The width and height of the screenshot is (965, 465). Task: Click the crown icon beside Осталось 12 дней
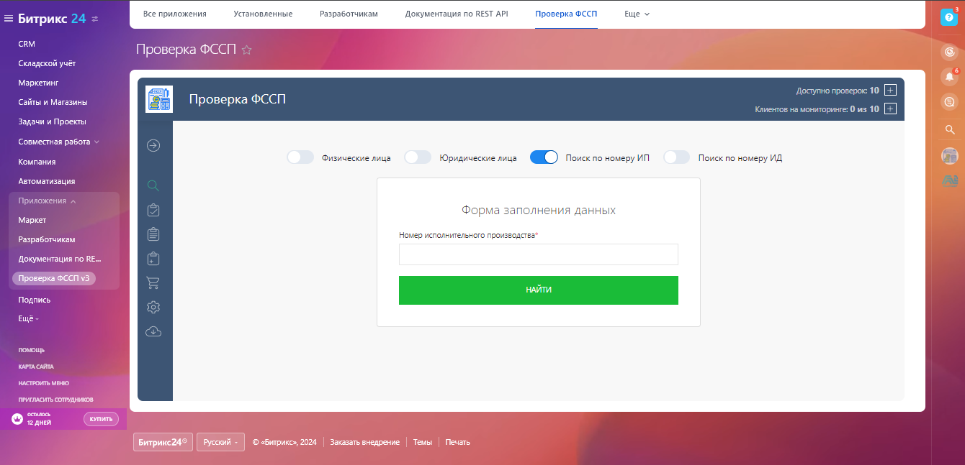[17, 419]
